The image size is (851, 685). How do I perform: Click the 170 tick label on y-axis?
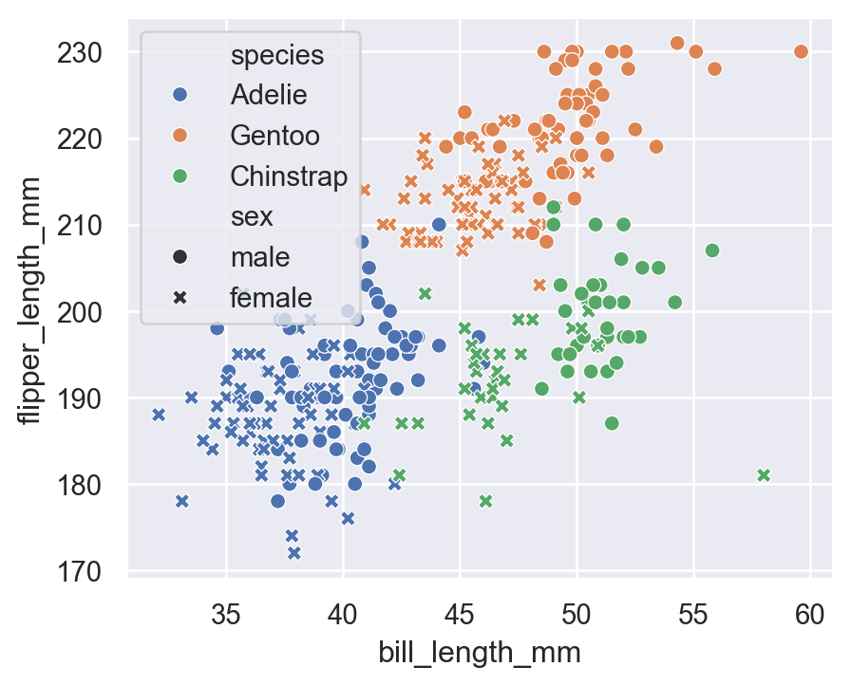click(x=93, y=572)
